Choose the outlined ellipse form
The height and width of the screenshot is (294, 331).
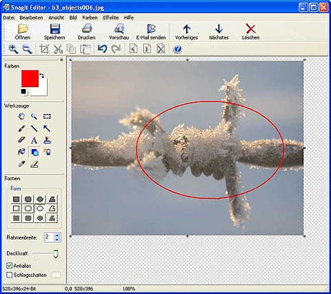tap(40, 208)
